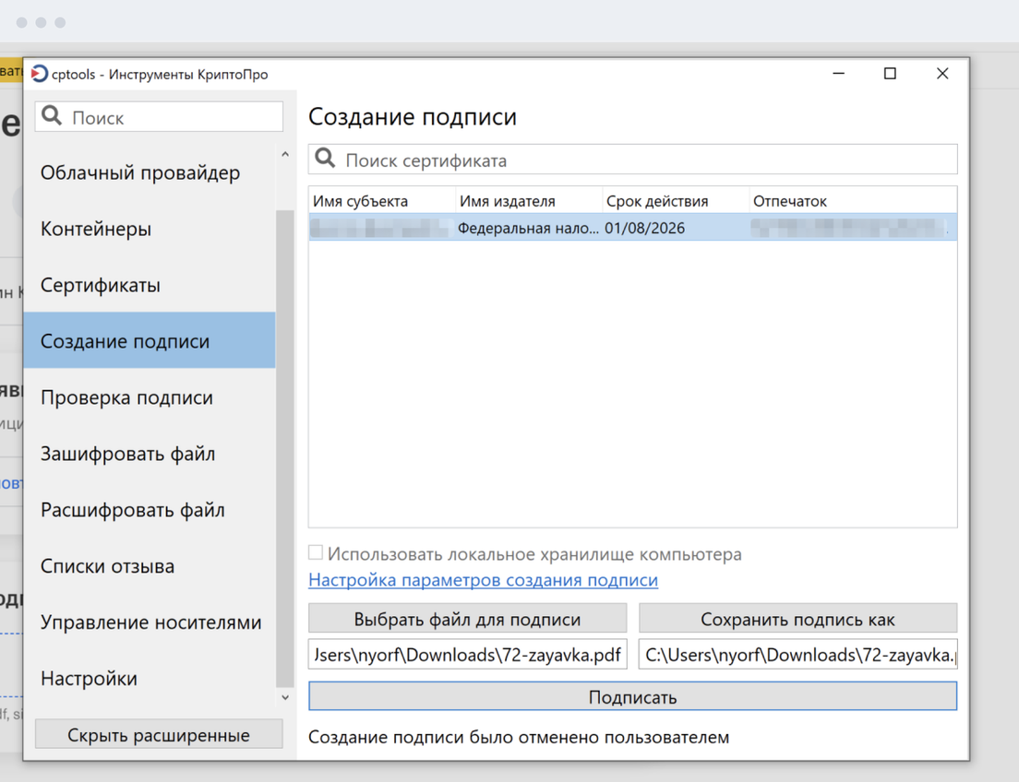This screenshot has height=782, width=1019.
Task: Open 'Зашифровать файл' section
Action: [127, 455]
